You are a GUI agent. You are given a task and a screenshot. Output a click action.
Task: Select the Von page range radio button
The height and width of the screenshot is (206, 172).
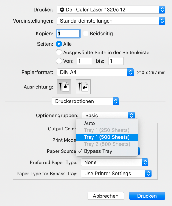(59, 61)
